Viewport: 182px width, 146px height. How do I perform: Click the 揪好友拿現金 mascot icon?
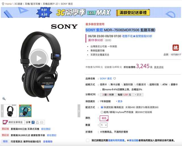(x=5, y=122)
